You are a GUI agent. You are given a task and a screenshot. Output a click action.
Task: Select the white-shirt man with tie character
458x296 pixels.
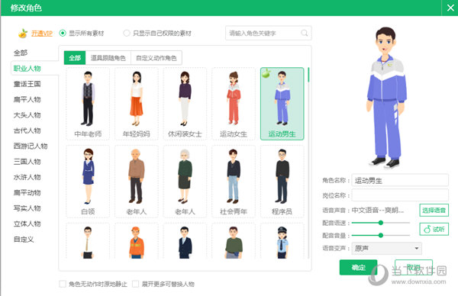pyautogui.click(x=88, y=241)
